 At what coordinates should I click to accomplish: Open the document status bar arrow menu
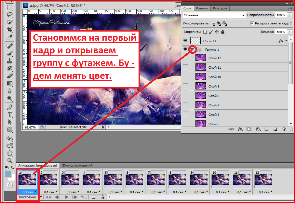pyautogui.click(x=103, y=127)
